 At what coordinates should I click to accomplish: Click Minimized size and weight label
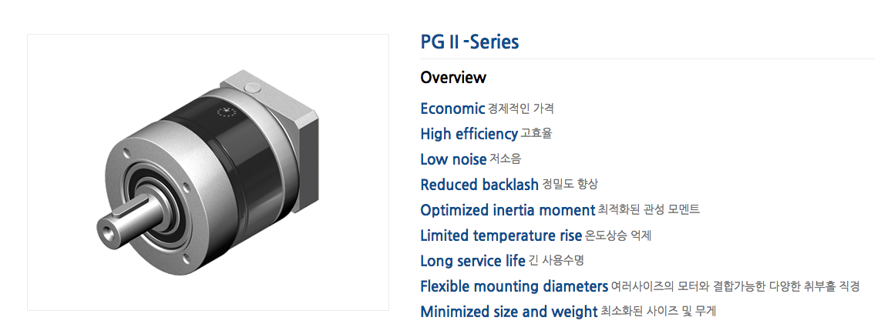509,312
